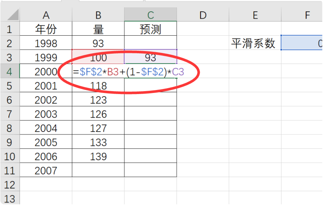Select column F header
The height and width of the screenshot is (205, 323).
pyautogui.click(x=302, y=15)
